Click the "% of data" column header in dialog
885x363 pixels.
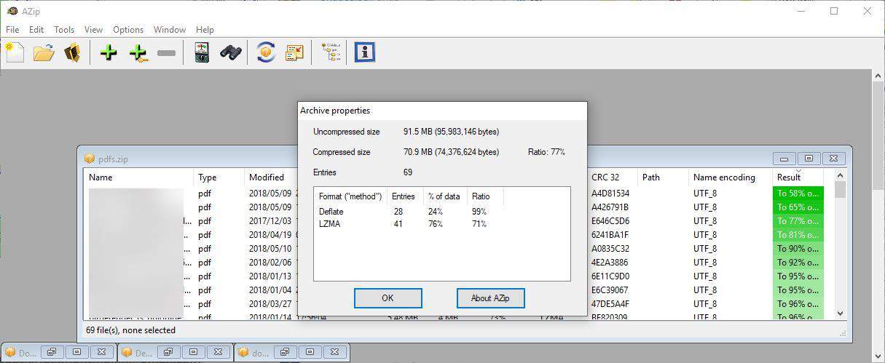[445, 196]
